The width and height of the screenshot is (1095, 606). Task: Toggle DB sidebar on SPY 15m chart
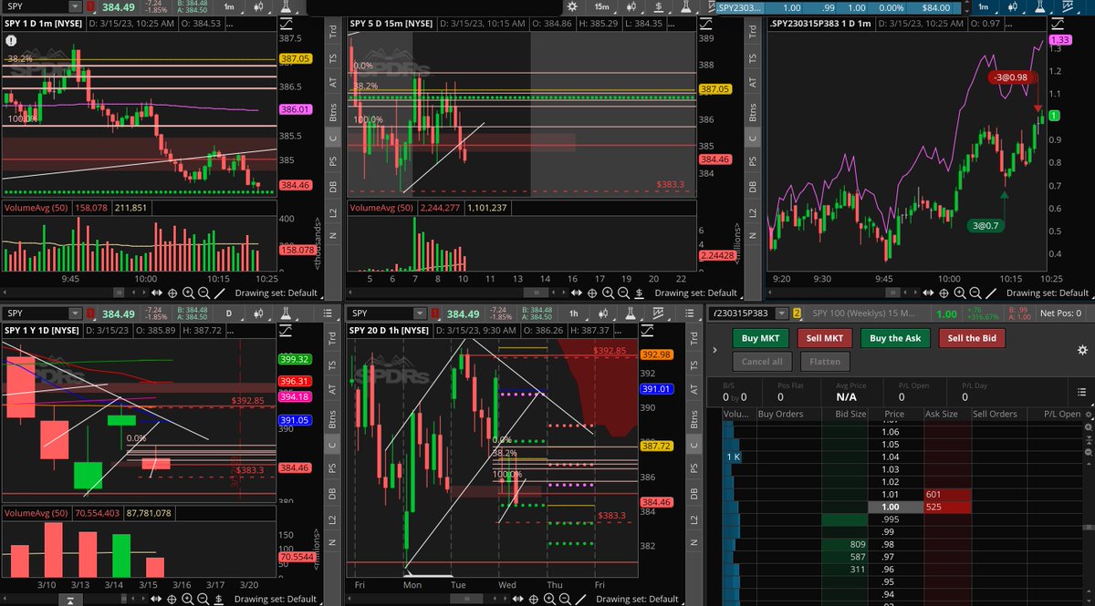(753, 187)
